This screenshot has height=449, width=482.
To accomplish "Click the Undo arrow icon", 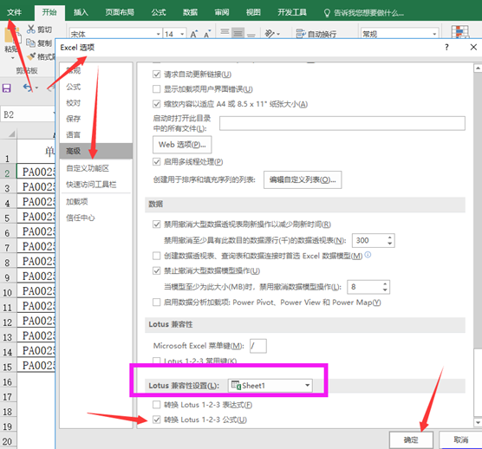I will pos(28,88).
